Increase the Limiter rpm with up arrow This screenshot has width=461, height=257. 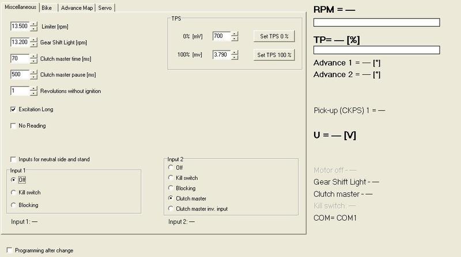pos(33,24)
